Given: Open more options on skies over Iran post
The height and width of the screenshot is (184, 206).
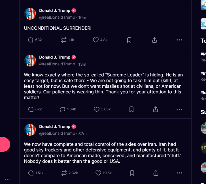Looking at the screenshot, I should 180,173.
